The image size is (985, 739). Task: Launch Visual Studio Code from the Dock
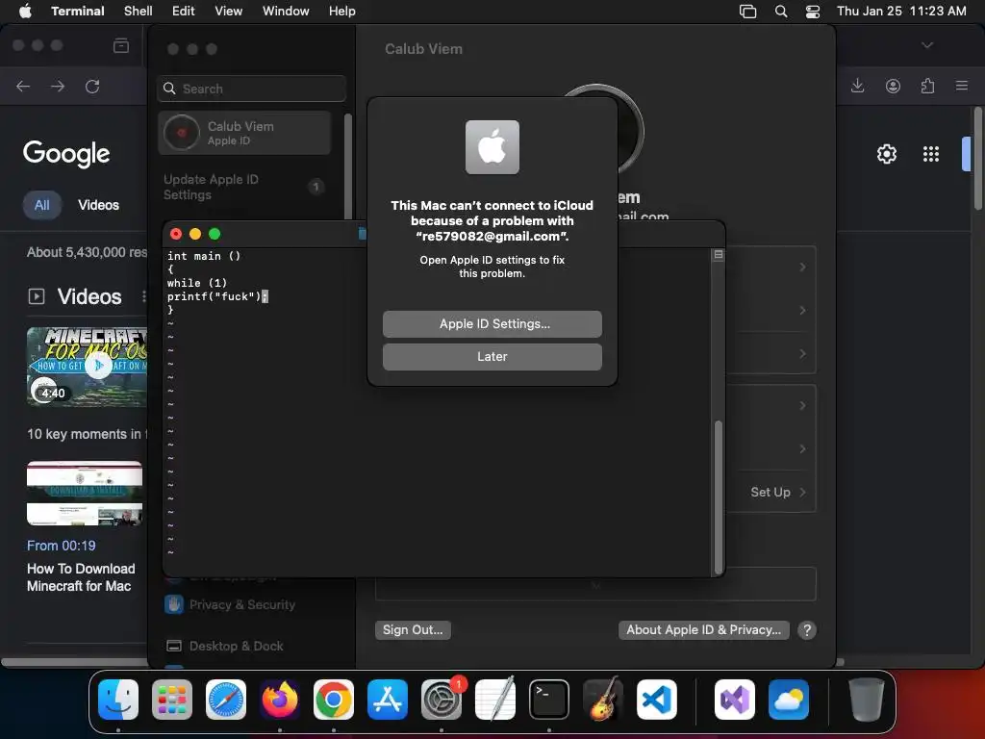point(657,700)
